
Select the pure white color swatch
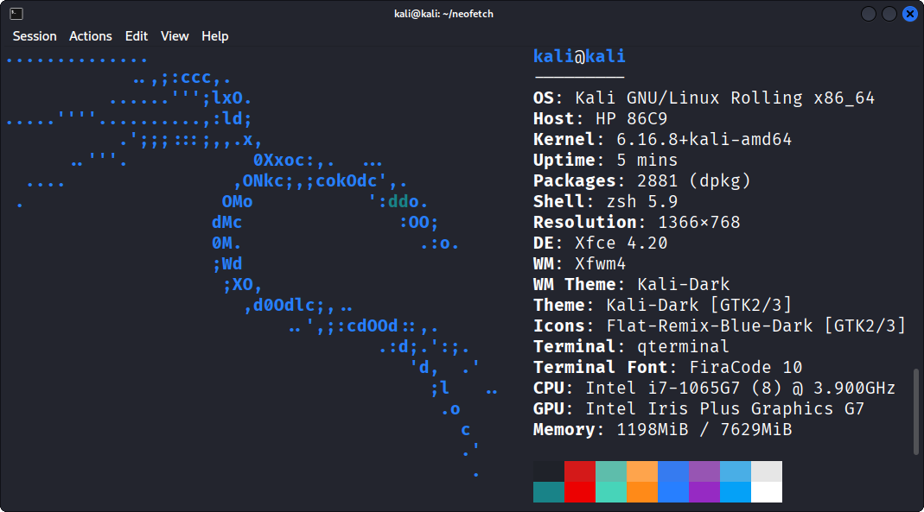pos(767,492)
